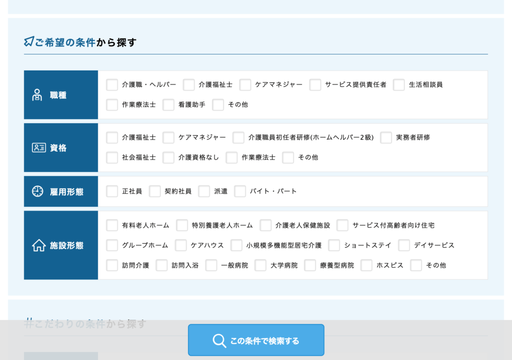Select サービス付高齢者向け住宅

tap(342, 225)
